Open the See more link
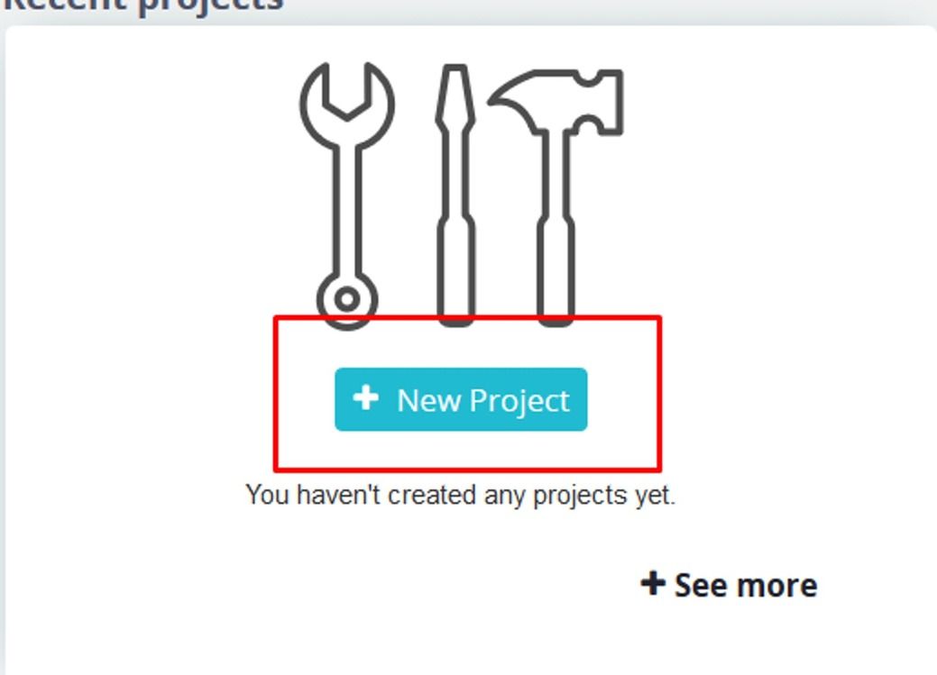Image resolution: width=937 pixels, height=675 pixels. 729,585
